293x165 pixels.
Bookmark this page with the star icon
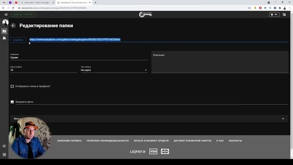249,8
